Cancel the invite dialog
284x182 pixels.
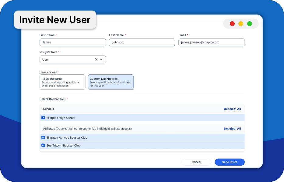click(196, 162)
